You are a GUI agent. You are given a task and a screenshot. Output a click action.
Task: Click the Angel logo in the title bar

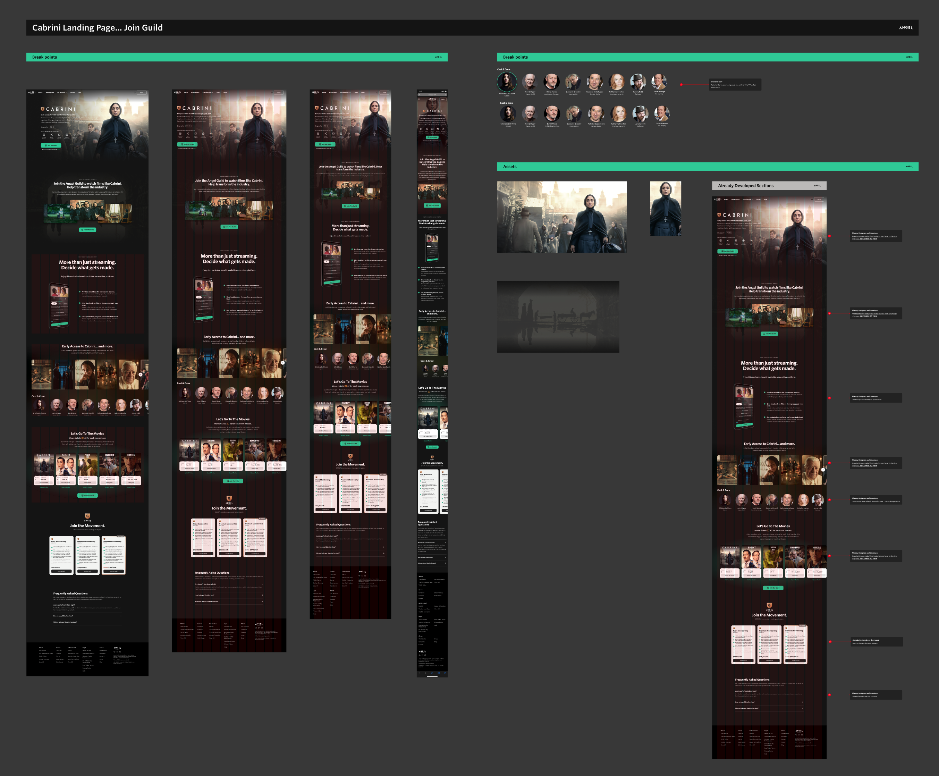(905, 28)
